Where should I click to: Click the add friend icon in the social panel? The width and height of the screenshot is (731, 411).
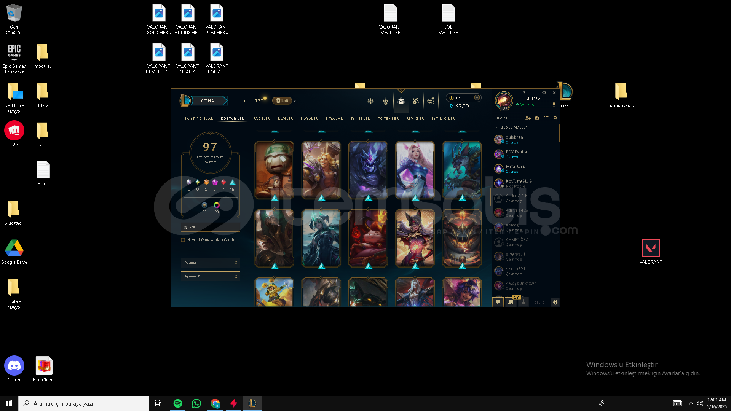528,118
